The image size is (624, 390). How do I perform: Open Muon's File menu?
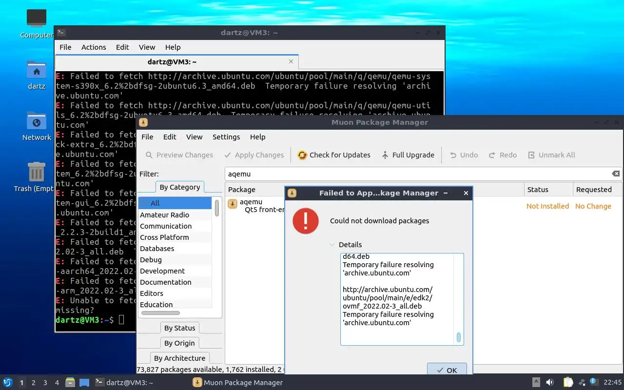click(147, 137)
